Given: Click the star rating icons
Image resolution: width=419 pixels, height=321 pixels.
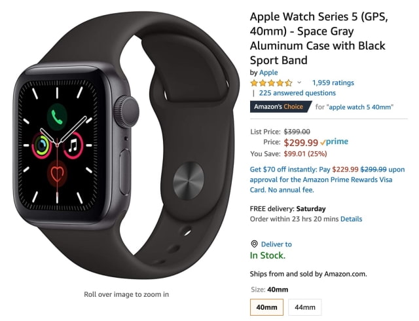Looking at the screenshot, I should (271, 83).
